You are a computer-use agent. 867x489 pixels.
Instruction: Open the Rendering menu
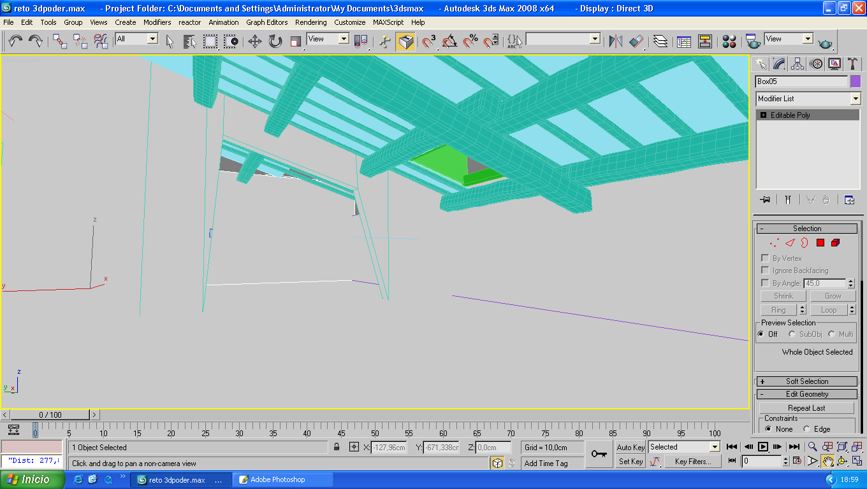tap(311, 22)
